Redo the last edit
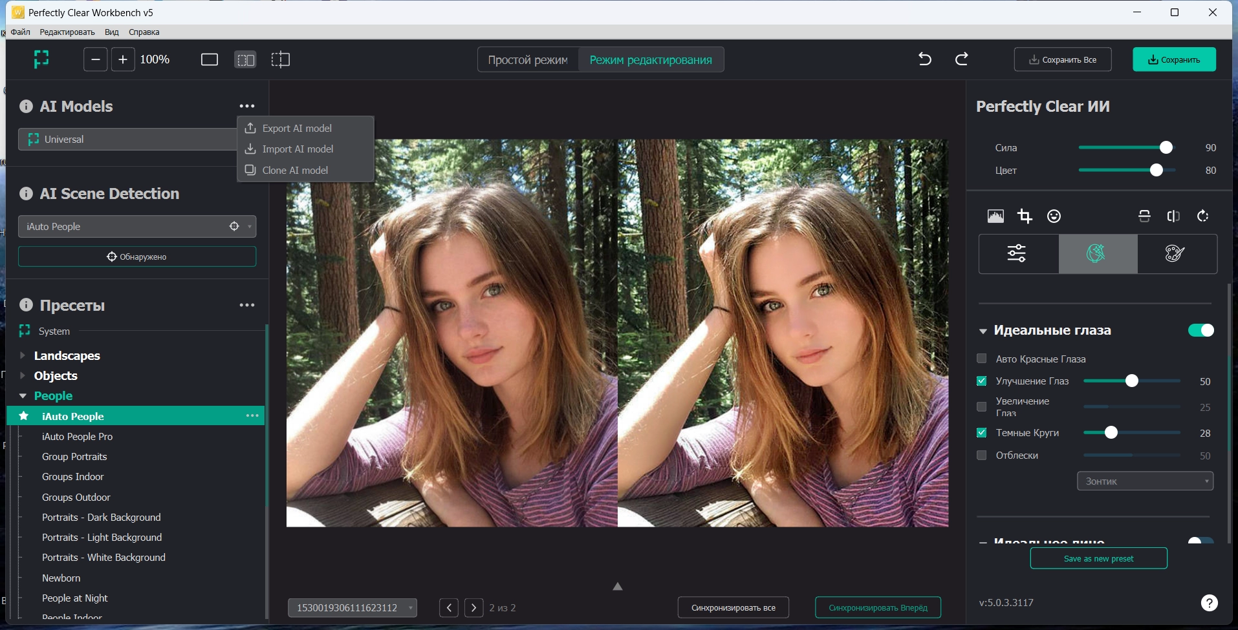1238x630 pixels. [x=962, y=59]
